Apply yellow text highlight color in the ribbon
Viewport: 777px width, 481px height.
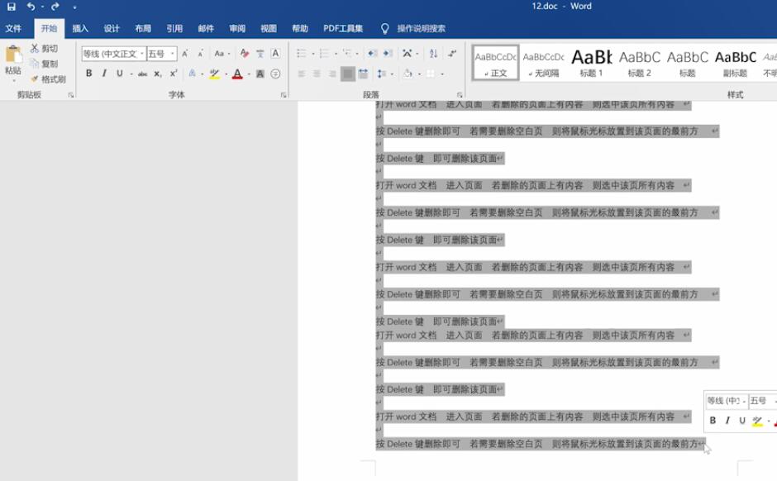pos(214,74)
